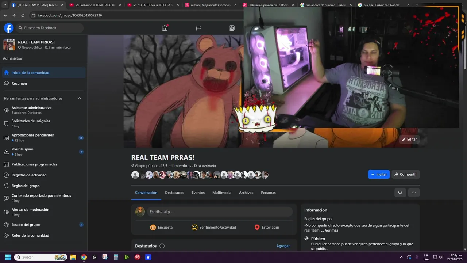Click the 13,5 mil miembros link under title
This screenshot has width=467, height=263.
[x=176, y=166]
